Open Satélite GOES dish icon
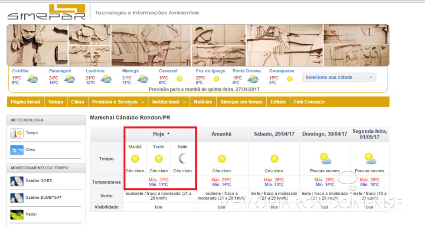Image resolution: width=425 pixels, height=226 pixels. (x=16, y=181)
